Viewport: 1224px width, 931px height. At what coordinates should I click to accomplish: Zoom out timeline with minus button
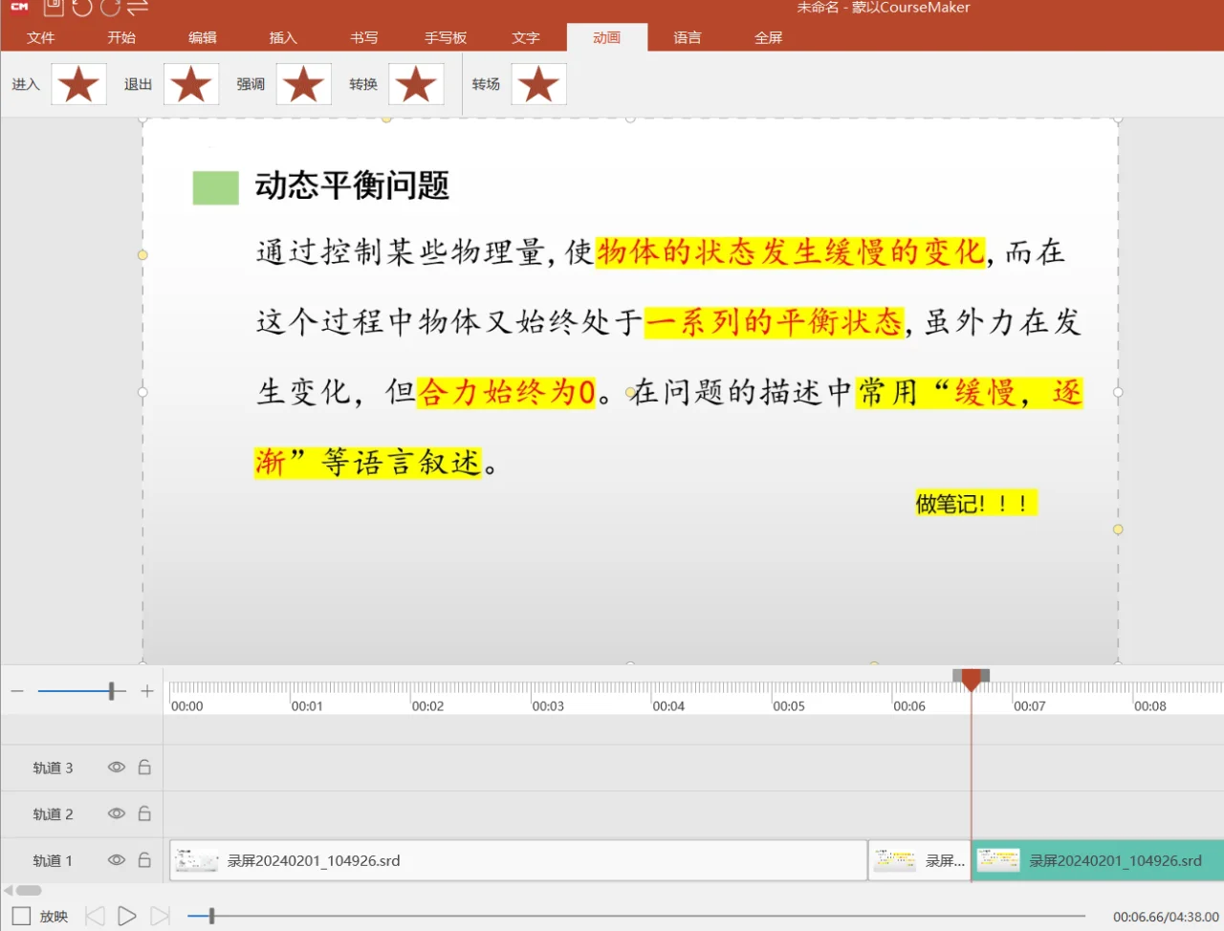pos(16,690)
